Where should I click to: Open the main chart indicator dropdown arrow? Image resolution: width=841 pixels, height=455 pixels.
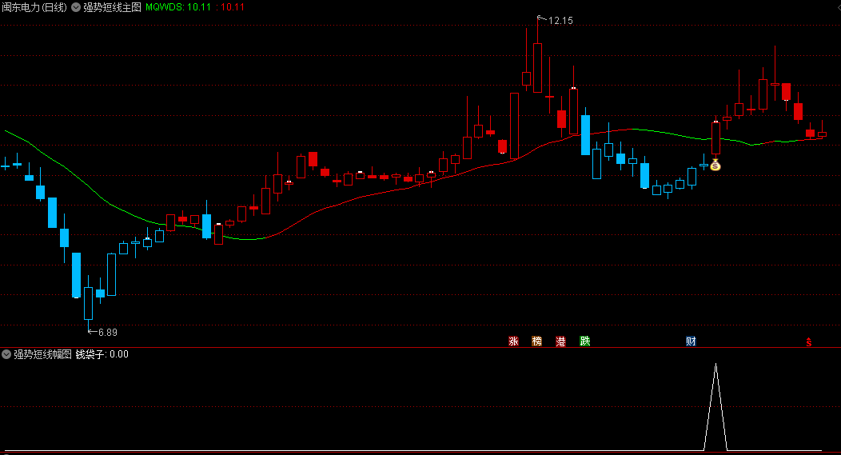coord(76,7)
